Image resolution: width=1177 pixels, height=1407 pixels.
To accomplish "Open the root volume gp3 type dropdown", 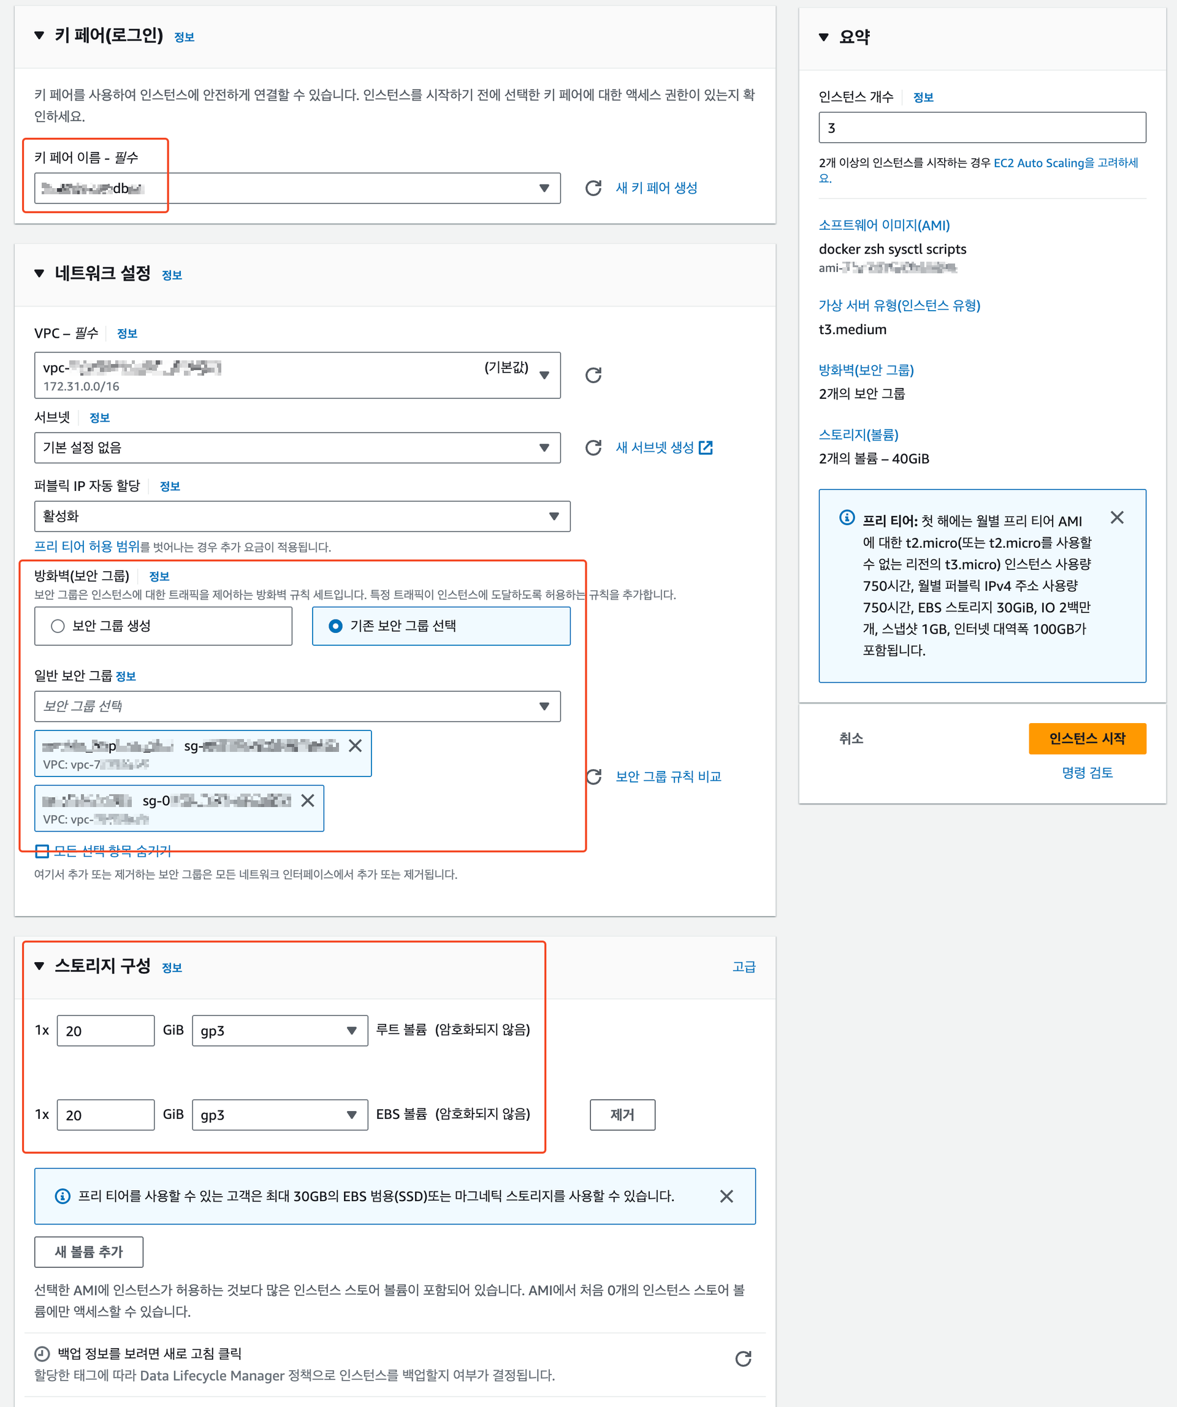I will coord(280,1031).
